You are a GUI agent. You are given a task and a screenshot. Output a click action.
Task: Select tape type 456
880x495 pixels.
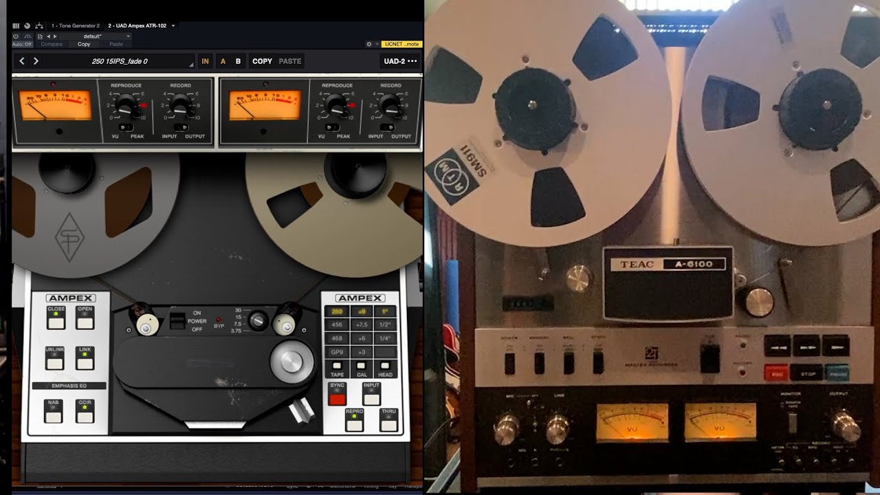point(337,324)
